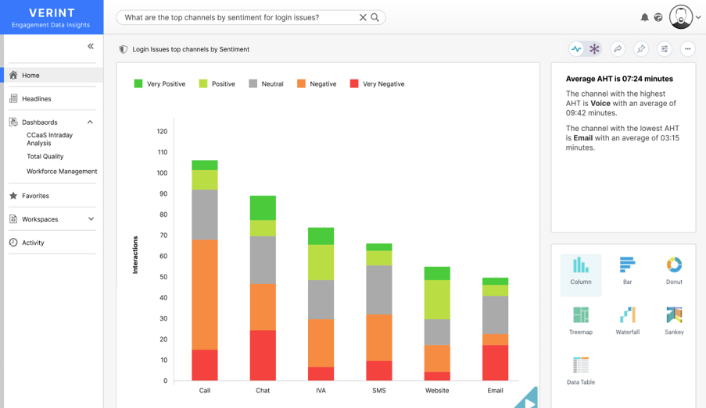Screen dimensions: 706x408
Task: Open the Workforce Management dashboard
Action: click(62, 172)
